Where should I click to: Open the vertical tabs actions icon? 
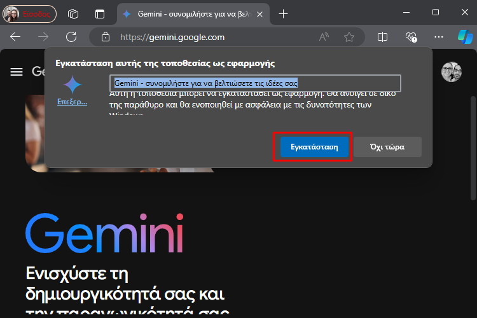click(99, 14)
